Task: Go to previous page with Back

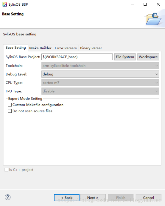Action: tap(67, 198)
